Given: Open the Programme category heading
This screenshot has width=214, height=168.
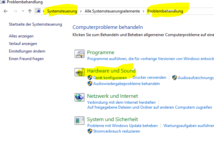Looking at the screenshot, I should point(100,52).
